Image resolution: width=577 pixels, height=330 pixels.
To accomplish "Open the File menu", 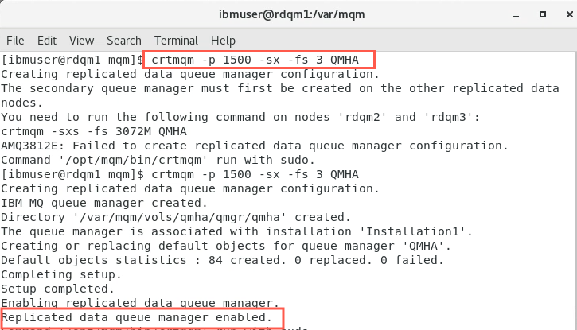I will pos(15,41).
